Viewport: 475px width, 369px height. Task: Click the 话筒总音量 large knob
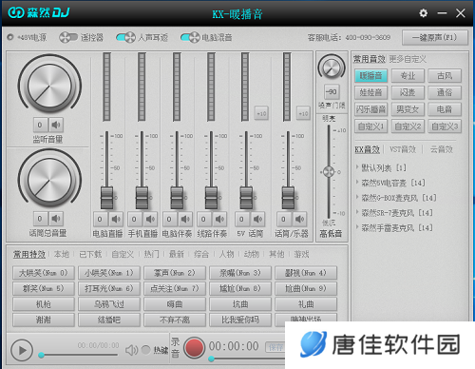[49, 180]
